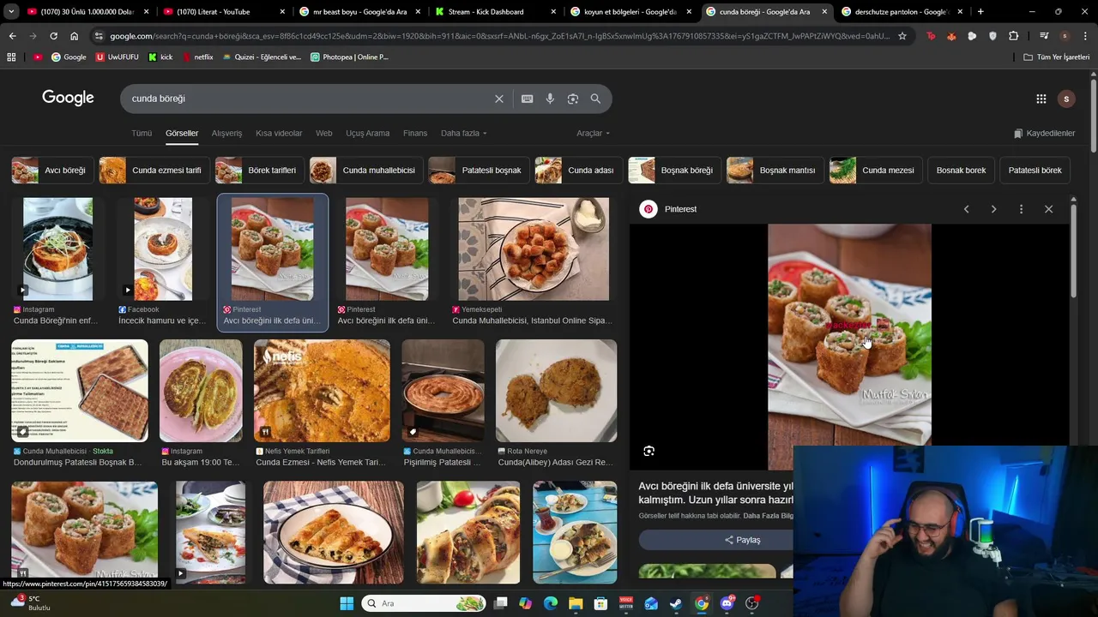Open Task View on the taskbar
The width and height of the screenshot is (1098, 617).
[x=500, y=603]
